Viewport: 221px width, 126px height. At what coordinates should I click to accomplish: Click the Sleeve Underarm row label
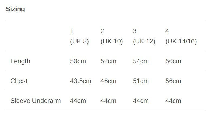click(x=36, y=101)
